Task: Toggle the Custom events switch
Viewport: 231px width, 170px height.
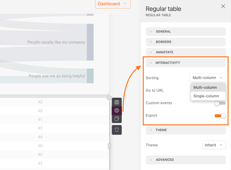Action: click(x=220, y=103)
